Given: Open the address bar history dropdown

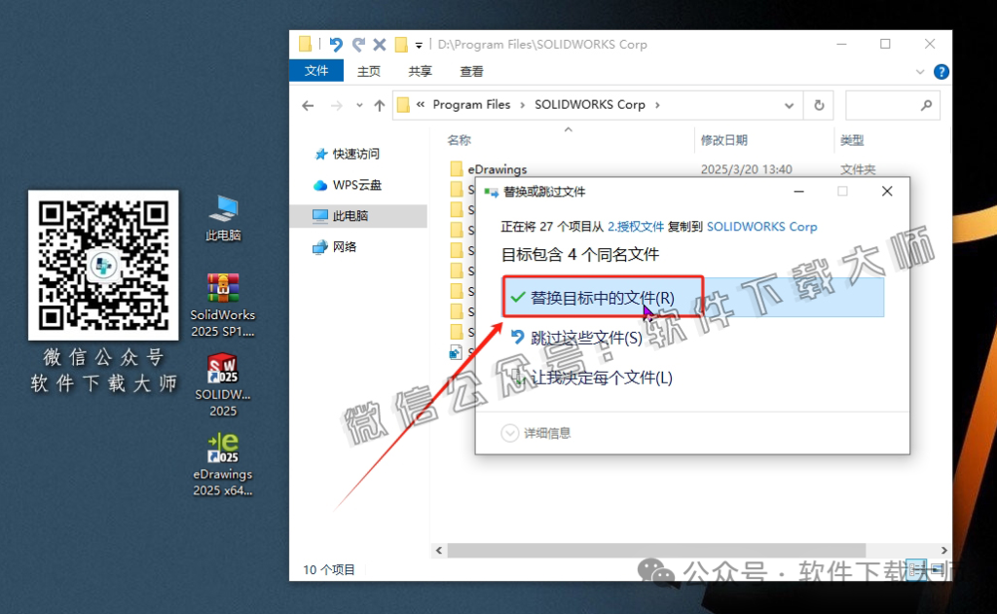Looking at the screenshot, I should point(789,104).
